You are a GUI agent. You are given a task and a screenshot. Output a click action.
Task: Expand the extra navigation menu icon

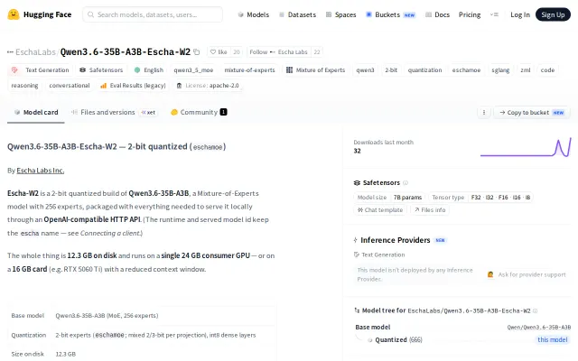494,14
